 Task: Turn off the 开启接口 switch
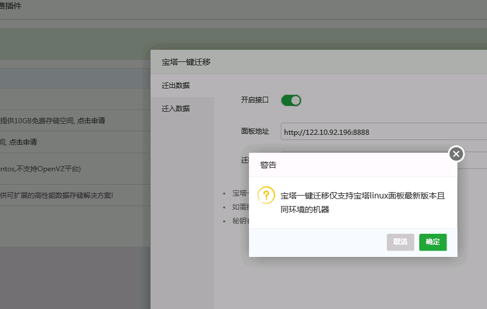pyautogui.click(x=291, y=101)
